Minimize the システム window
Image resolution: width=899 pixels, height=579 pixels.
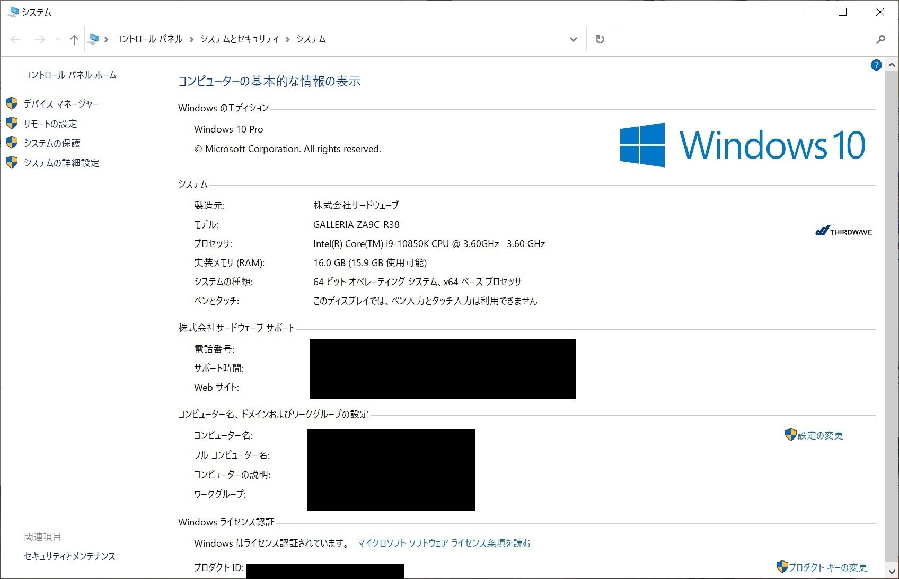click(806, 12)
